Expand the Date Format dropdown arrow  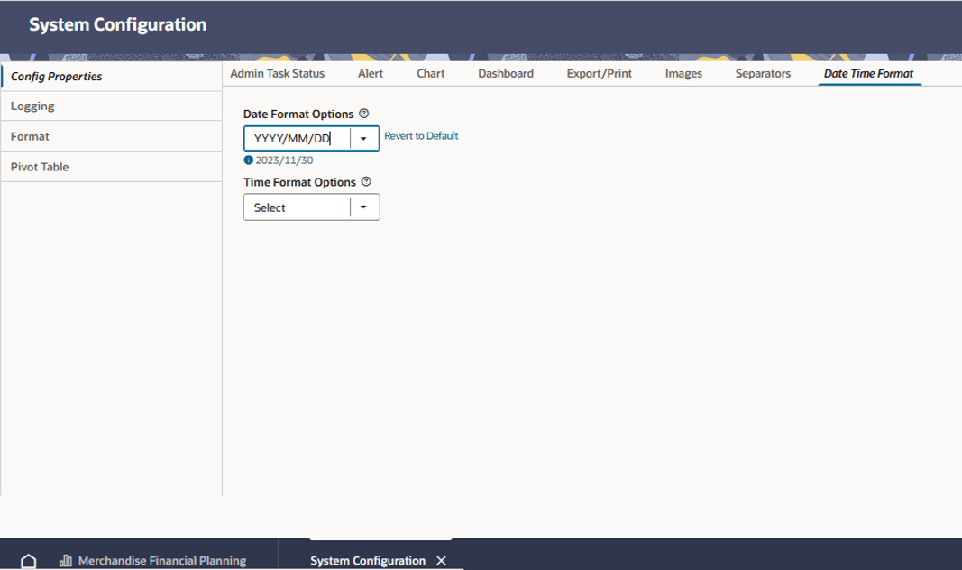364,139
